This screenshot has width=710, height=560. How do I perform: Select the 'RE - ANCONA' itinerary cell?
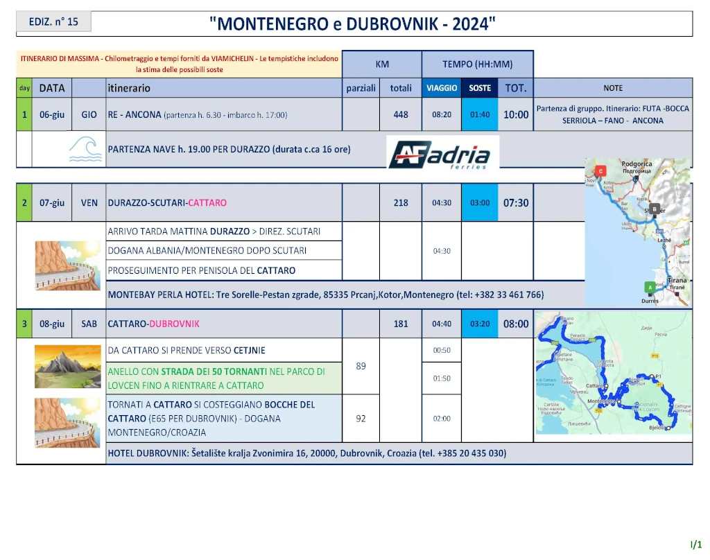pyautogui.click(x=224, y=114)
